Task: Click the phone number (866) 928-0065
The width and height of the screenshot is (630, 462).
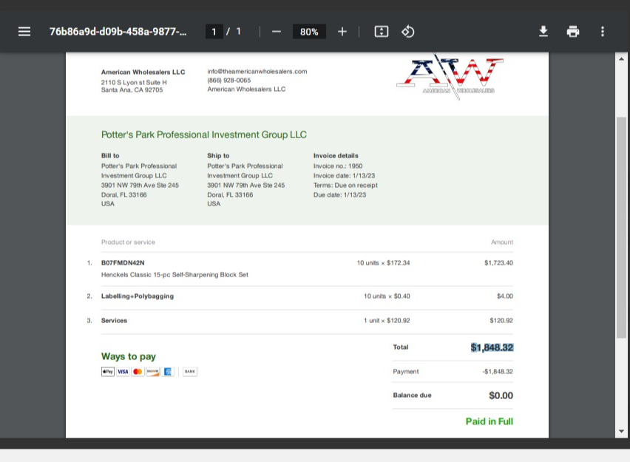Action: tap(229, 81)
